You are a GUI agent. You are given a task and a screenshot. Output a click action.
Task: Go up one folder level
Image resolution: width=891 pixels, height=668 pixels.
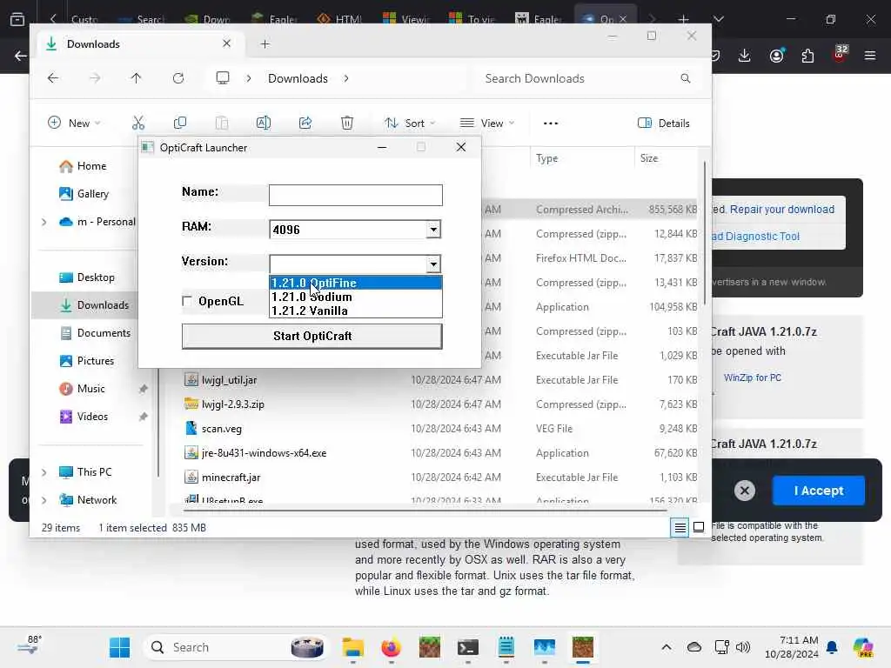[136, 78]
